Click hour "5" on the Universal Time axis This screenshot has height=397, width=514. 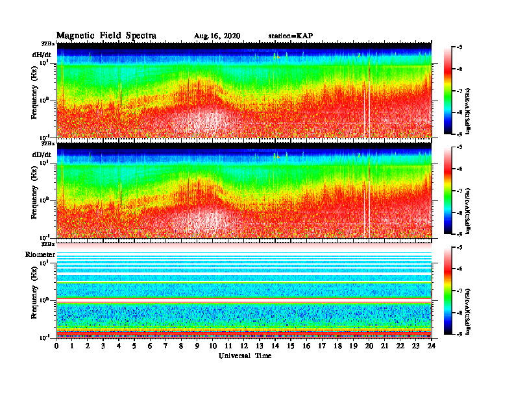pyautogui.click(x=134, y=346)
